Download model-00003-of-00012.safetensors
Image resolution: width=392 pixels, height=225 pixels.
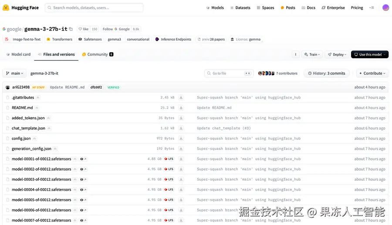pyautogui.click(x=181, y=179)
